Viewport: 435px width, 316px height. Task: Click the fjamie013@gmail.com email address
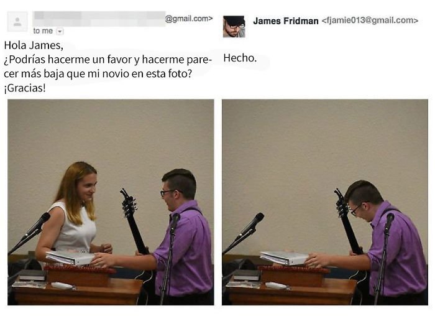click(370, 21)
